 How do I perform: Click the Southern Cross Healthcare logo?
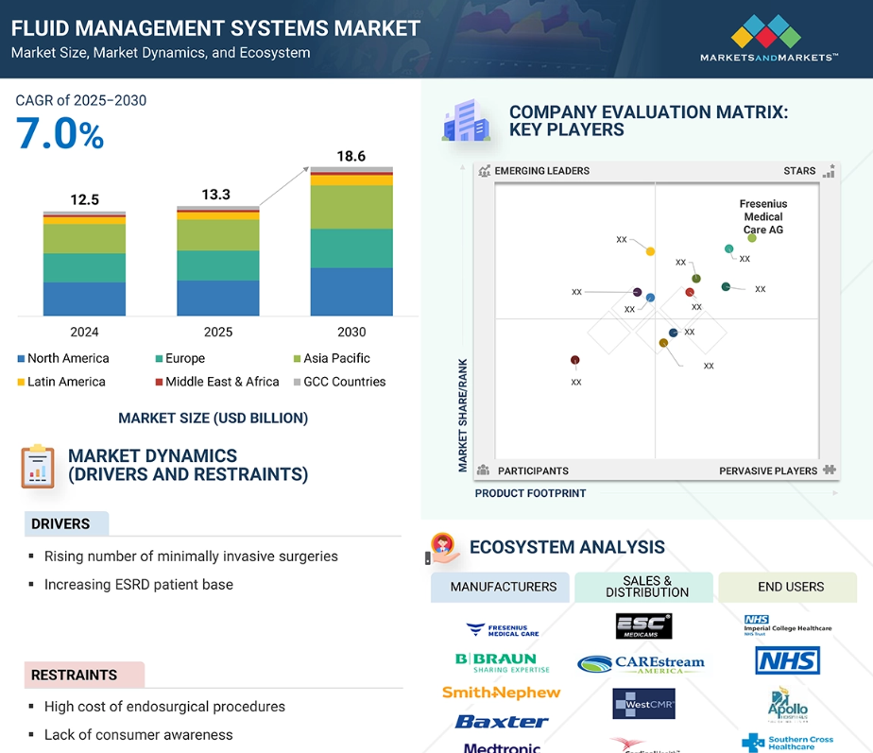788,743
